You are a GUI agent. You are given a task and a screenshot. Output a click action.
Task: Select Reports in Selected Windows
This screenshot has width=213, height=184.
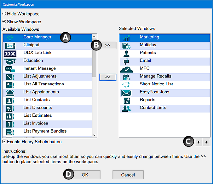165,101
